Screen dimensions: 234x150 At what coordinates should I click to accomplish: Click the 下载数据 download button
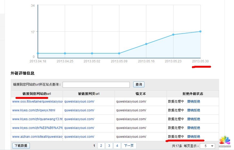coord(21,146)
